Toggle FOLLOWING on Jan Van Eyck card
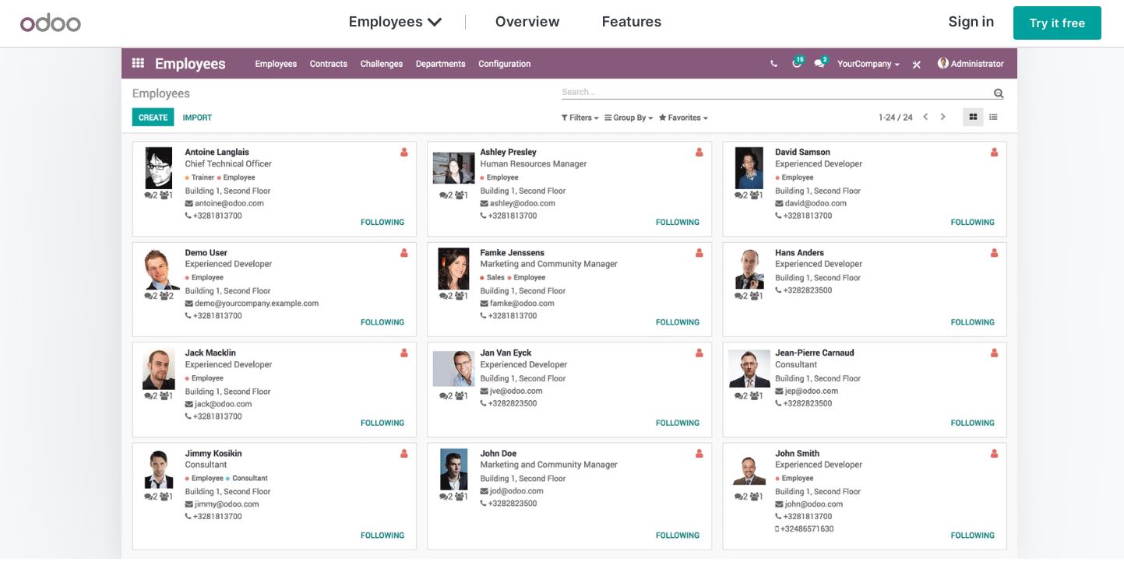The height and width of the screenshot is (576, 1124). (678, 423)
